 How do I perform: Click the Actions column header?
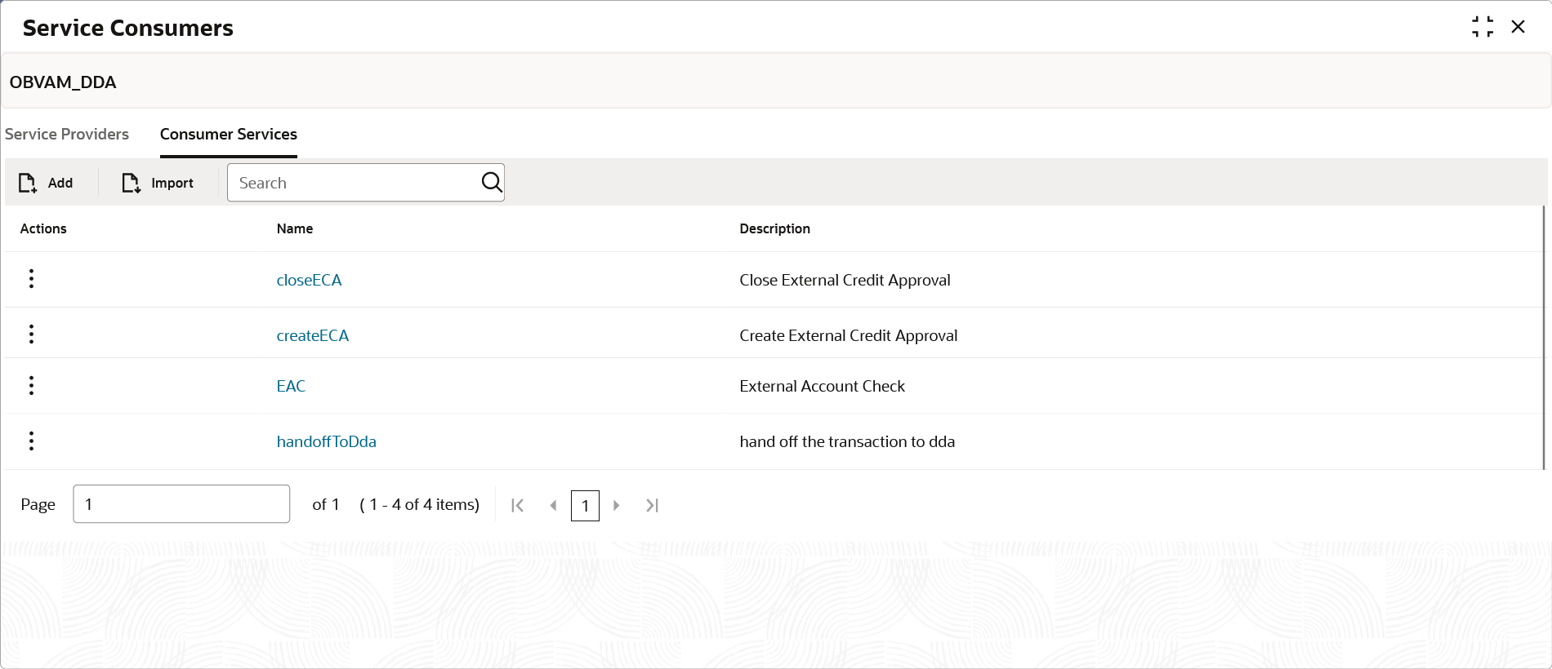43,228
